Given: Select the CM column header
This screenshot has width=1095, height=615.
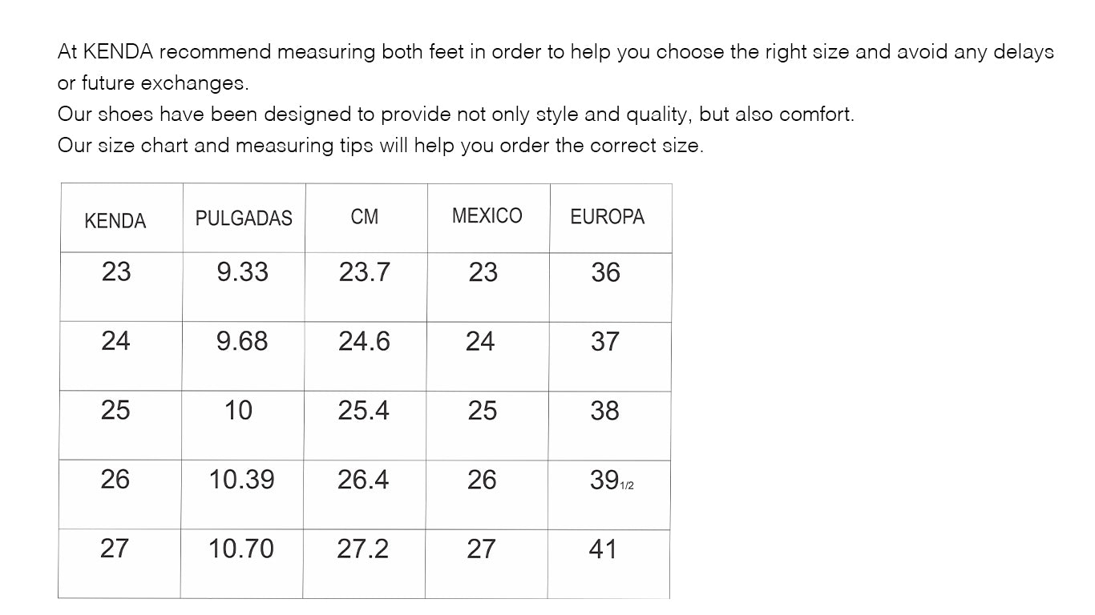Looking at the screenshot, I should click(x=365, y=216).
